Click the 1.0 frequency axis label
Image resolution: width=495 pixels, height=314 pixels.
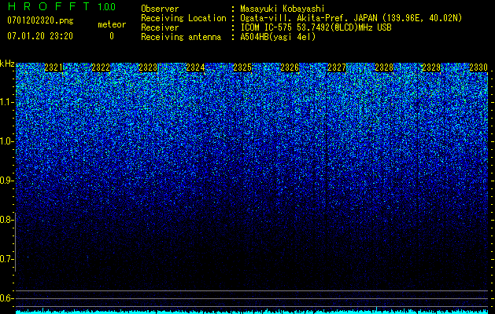point(6,141)
